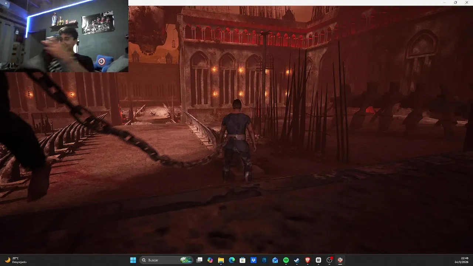Open Microsoft Edge from the taskbar
Screen dimensions: 473x266
click(x=232, y=260)
